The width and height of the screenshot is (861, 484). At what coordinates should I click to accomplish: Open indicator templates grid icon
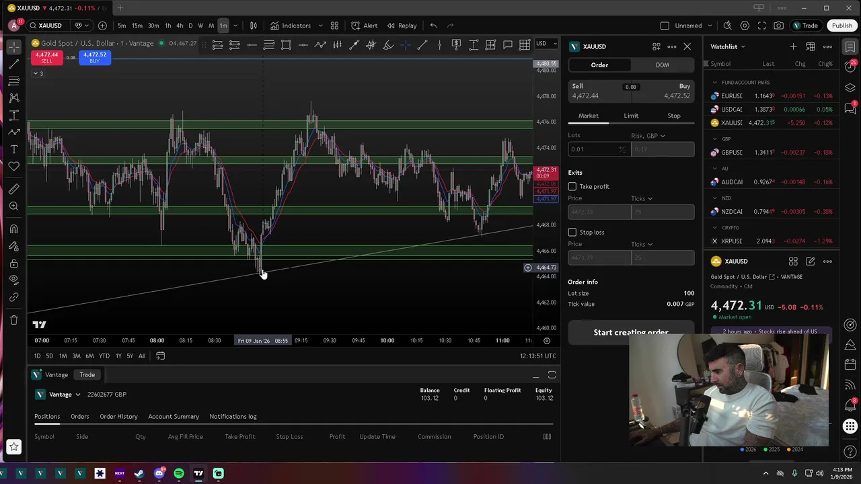334,26
